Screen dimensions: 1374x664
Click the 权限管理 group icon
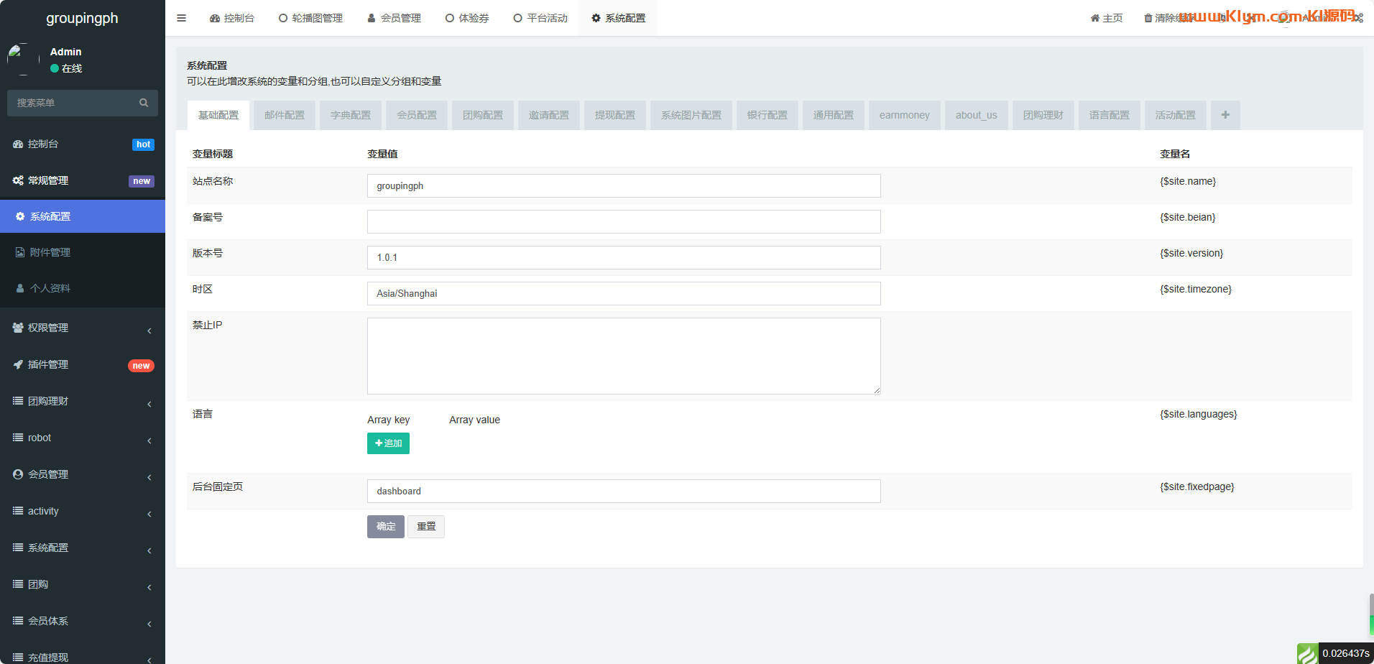[18, 328]
